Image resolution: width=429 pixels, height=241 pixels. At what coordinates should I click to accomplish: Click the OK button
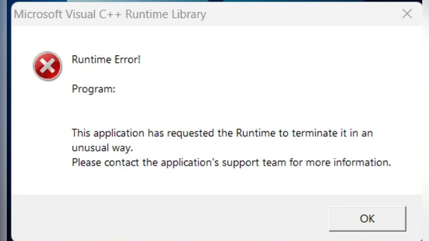click(367, 219)
